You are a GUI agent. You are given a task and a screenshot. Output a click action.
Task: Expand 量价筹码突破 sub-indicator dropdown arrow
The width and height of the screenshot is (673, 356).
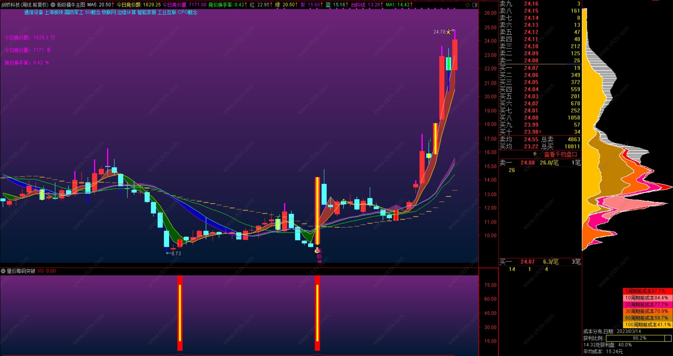3,271
